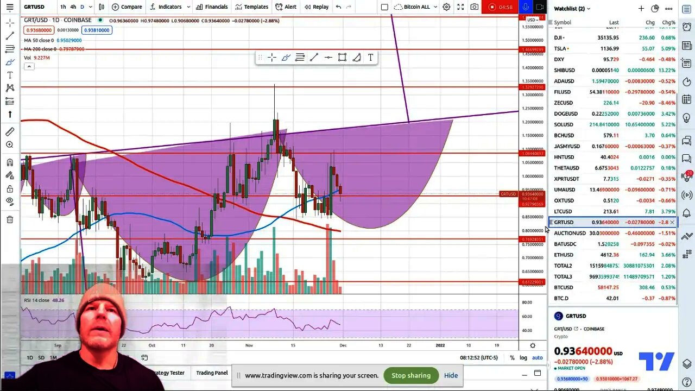695x391 pixels.
Task: Toggle the microphone button
Action: click(525, 7)
